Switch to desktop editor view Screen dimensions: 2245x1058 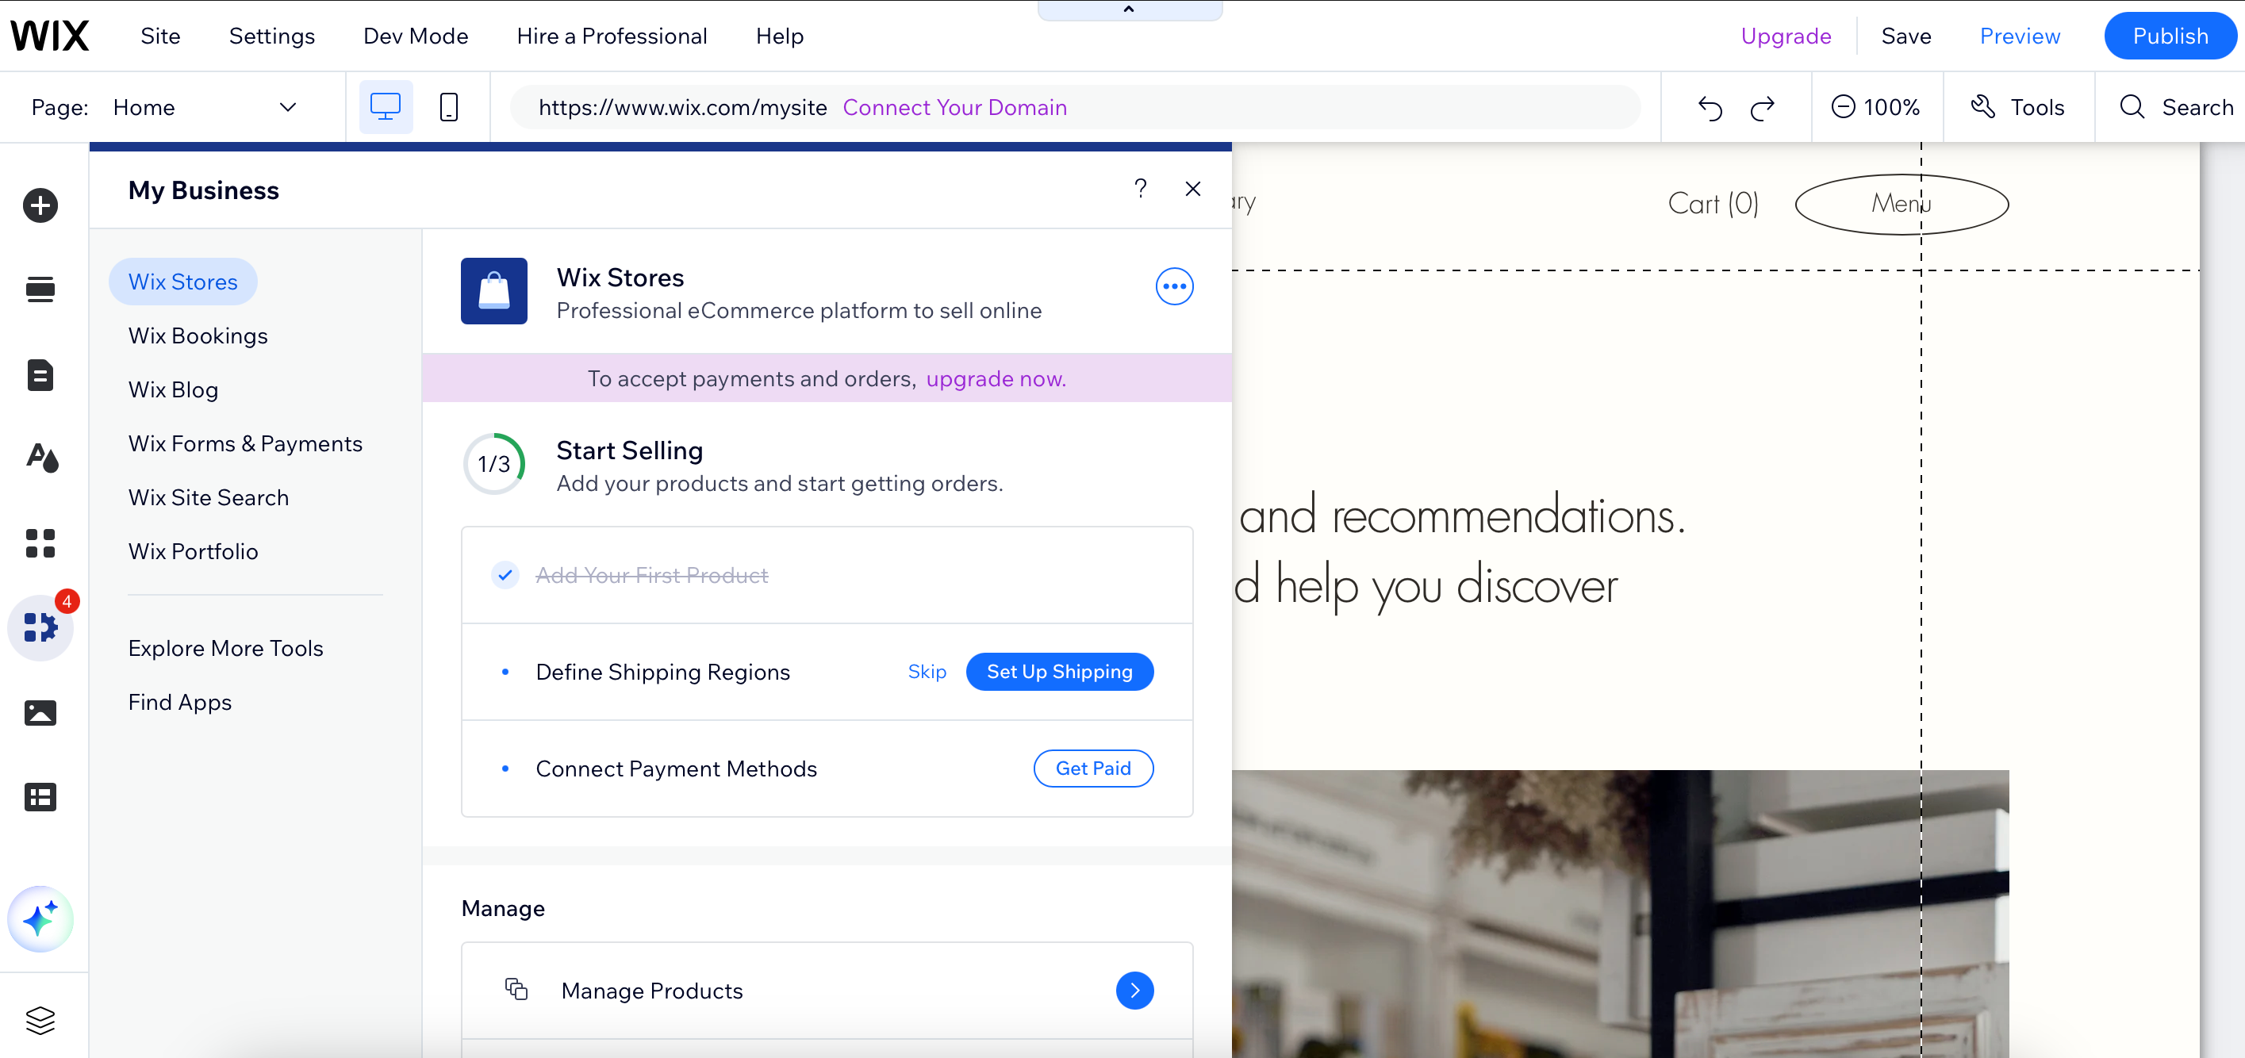[386, 107]
